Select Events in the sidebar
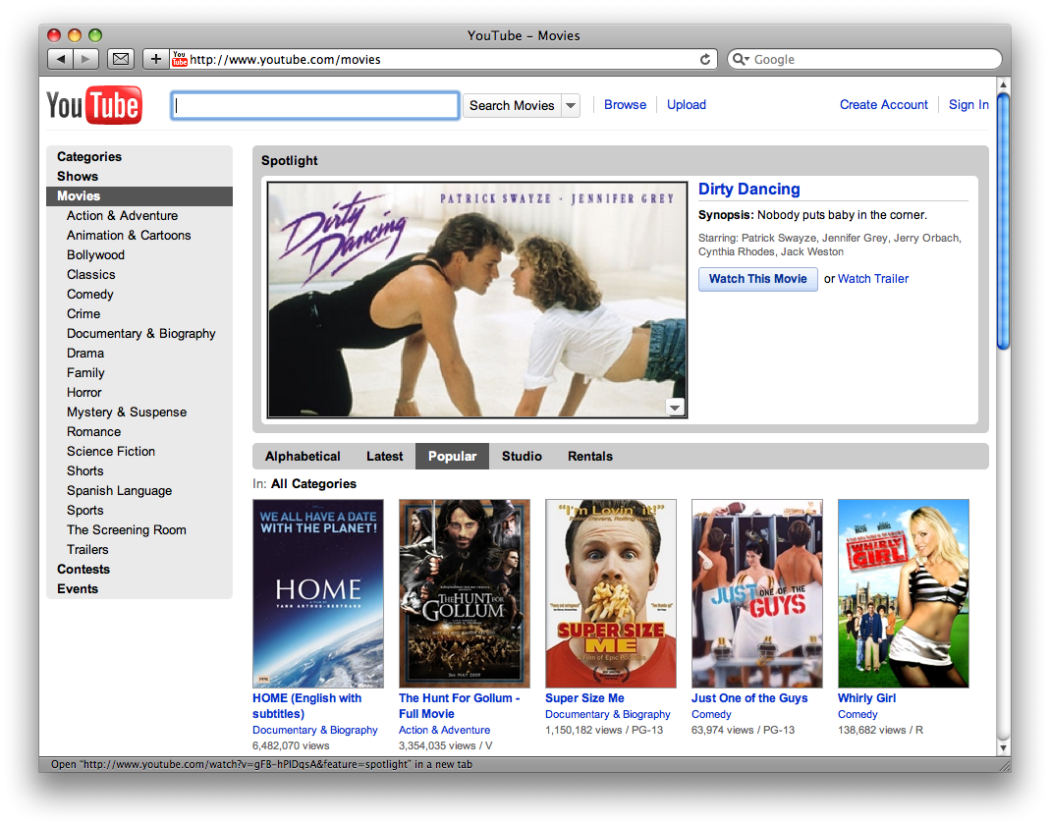1050x826 pixels. [x=77, y=589]
